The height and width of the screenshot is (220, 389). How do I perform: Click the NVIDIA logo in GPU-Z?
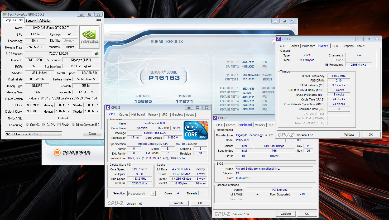pyautogui.click(x=89, y=37)
